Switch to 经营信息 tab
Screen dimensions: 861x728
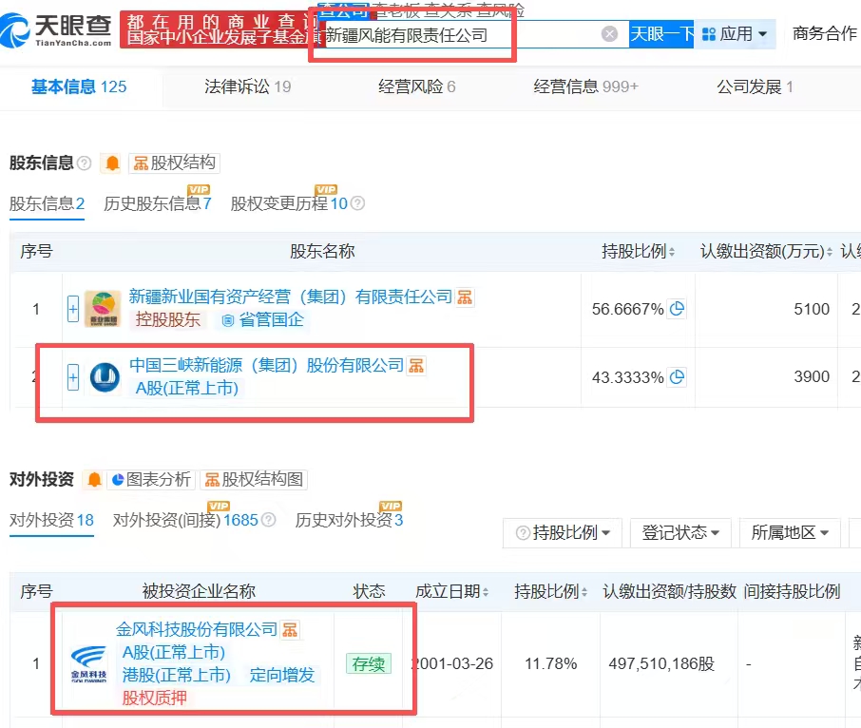coord(585,86)
